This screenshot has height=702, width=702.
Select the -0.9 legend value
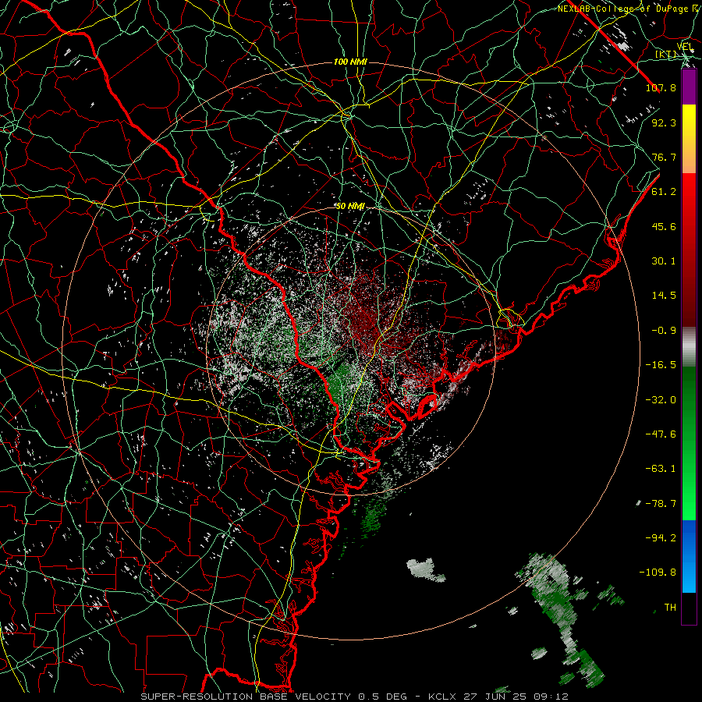pos(664,331)
